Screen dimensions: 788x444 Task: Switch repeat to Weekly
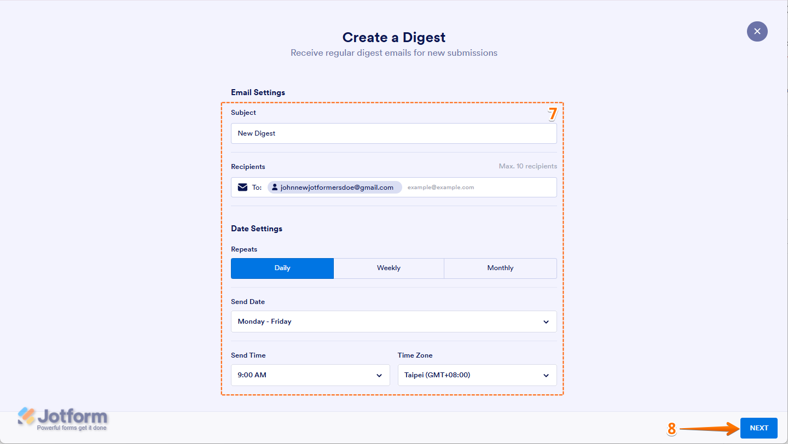click(389, 268)
